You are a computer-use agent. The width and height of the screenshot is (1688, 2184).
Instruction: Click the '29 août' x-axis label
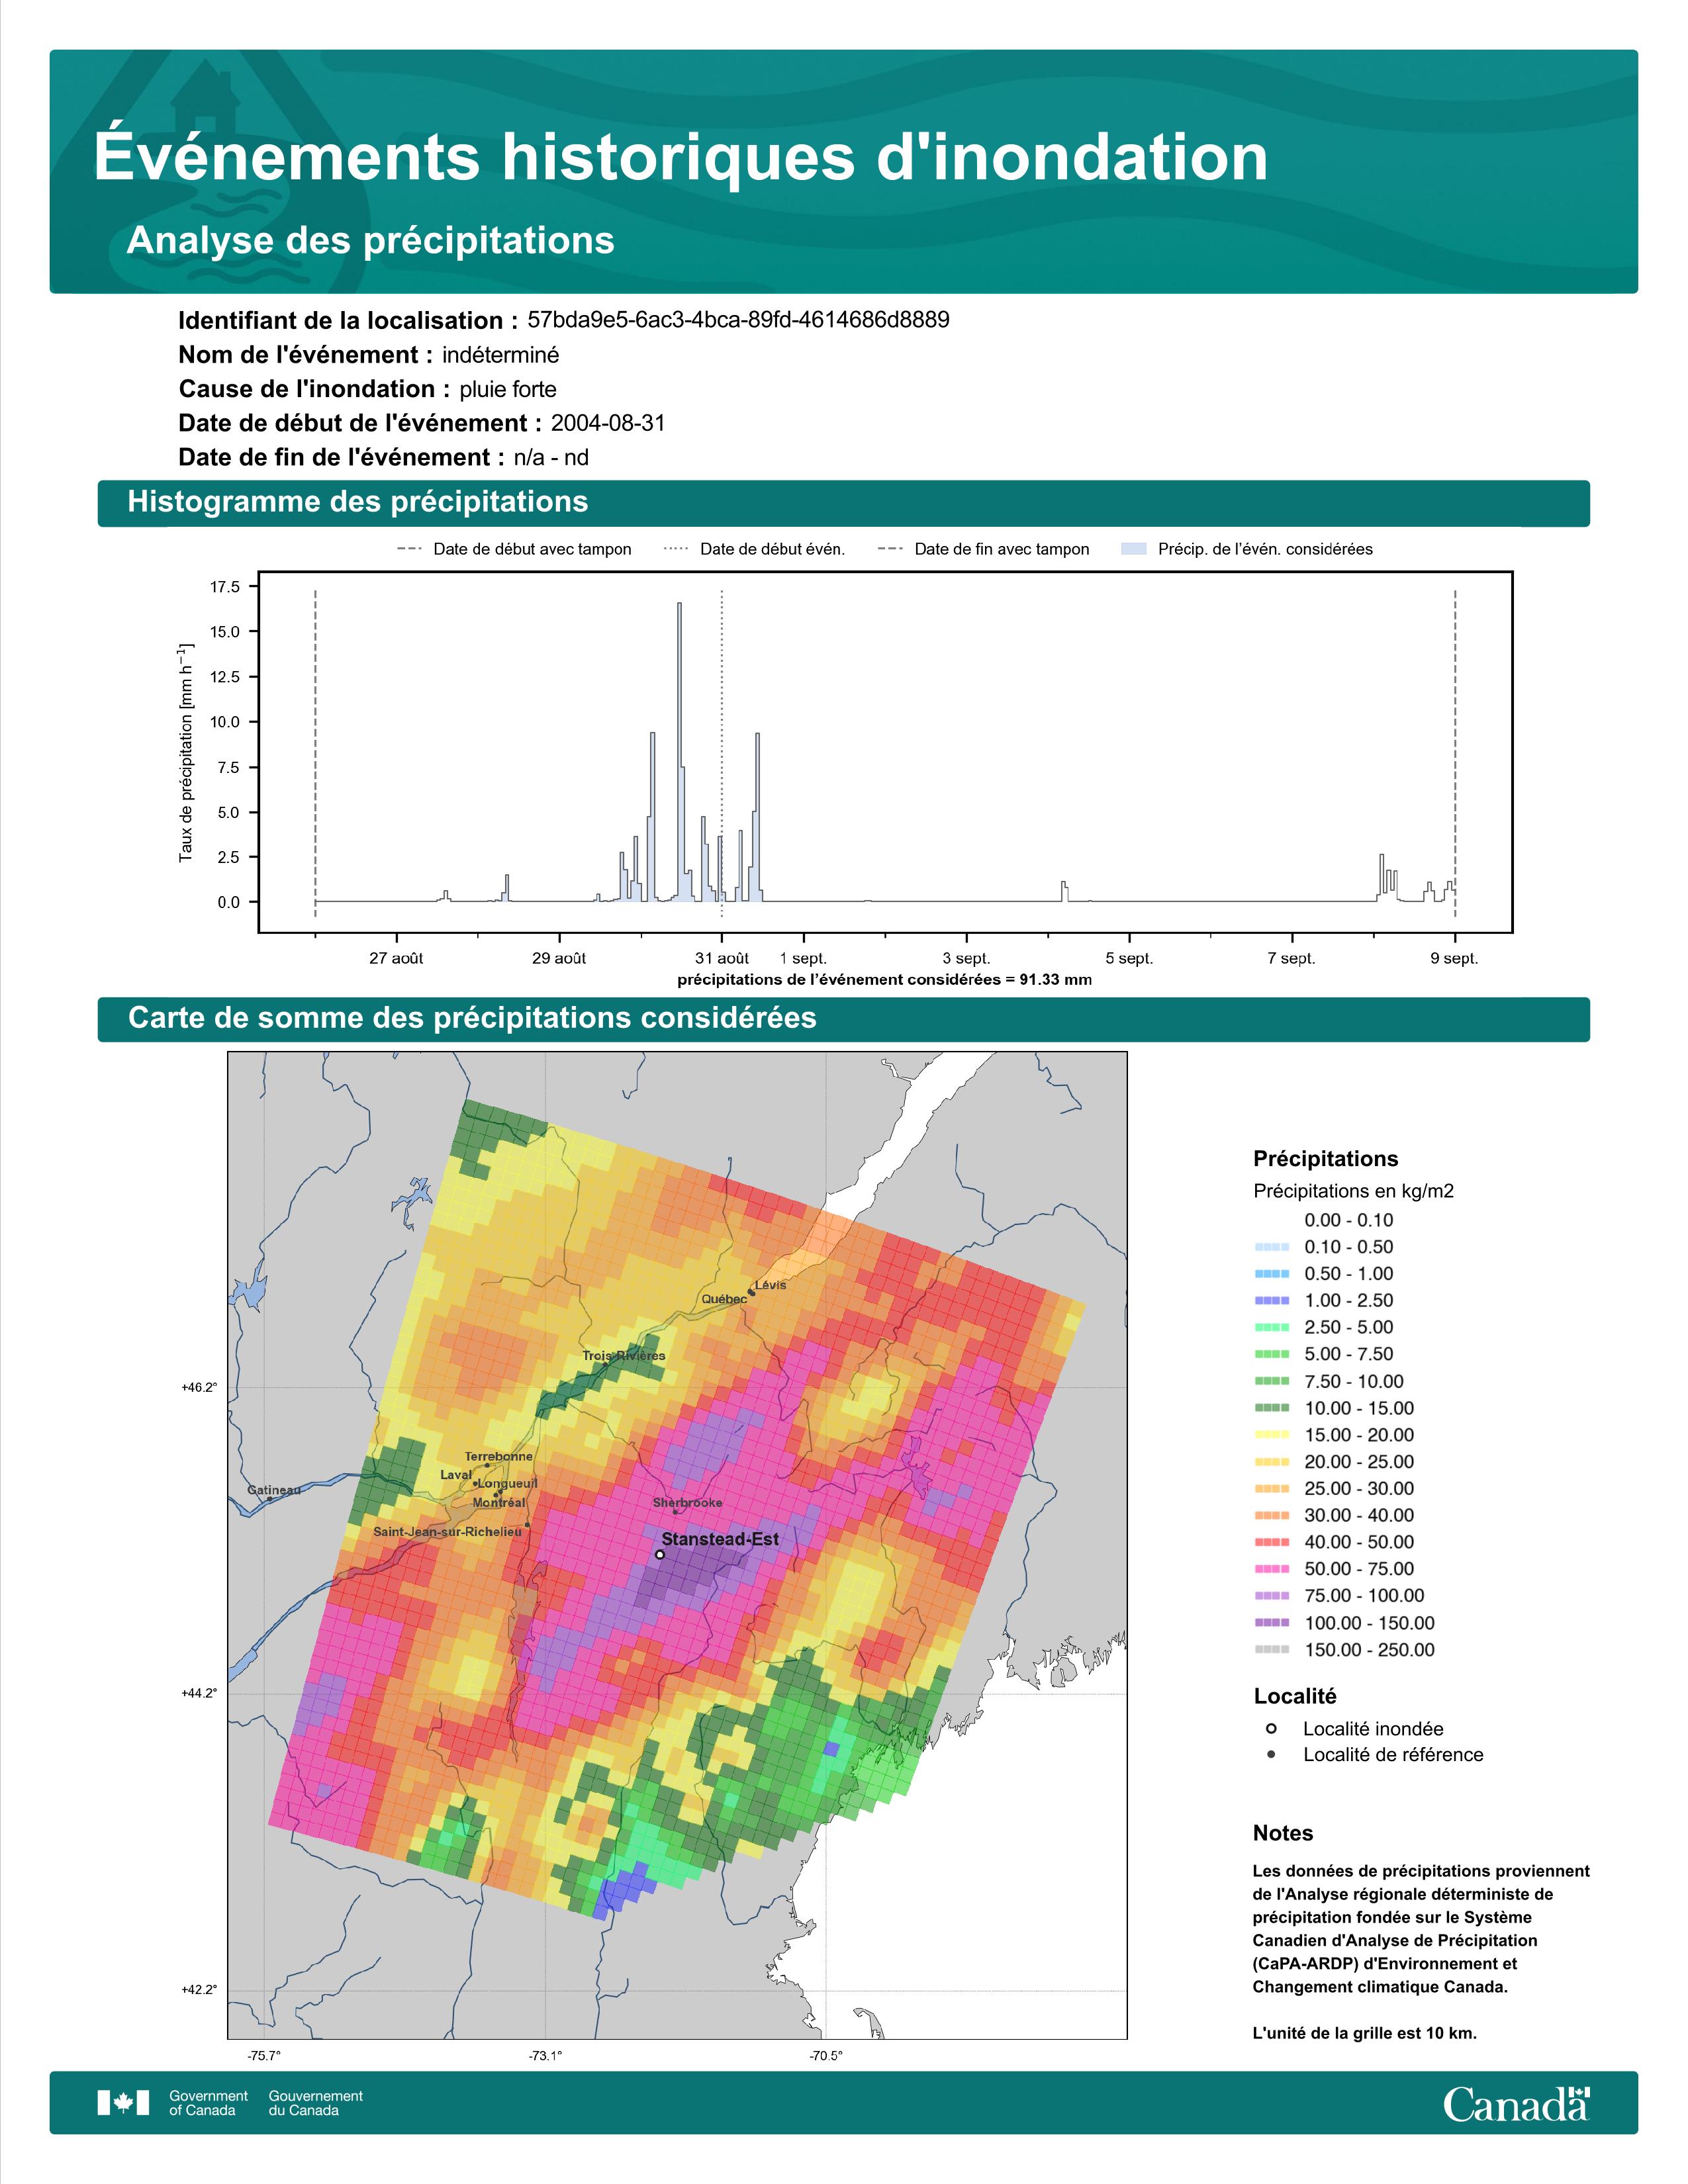559,958
